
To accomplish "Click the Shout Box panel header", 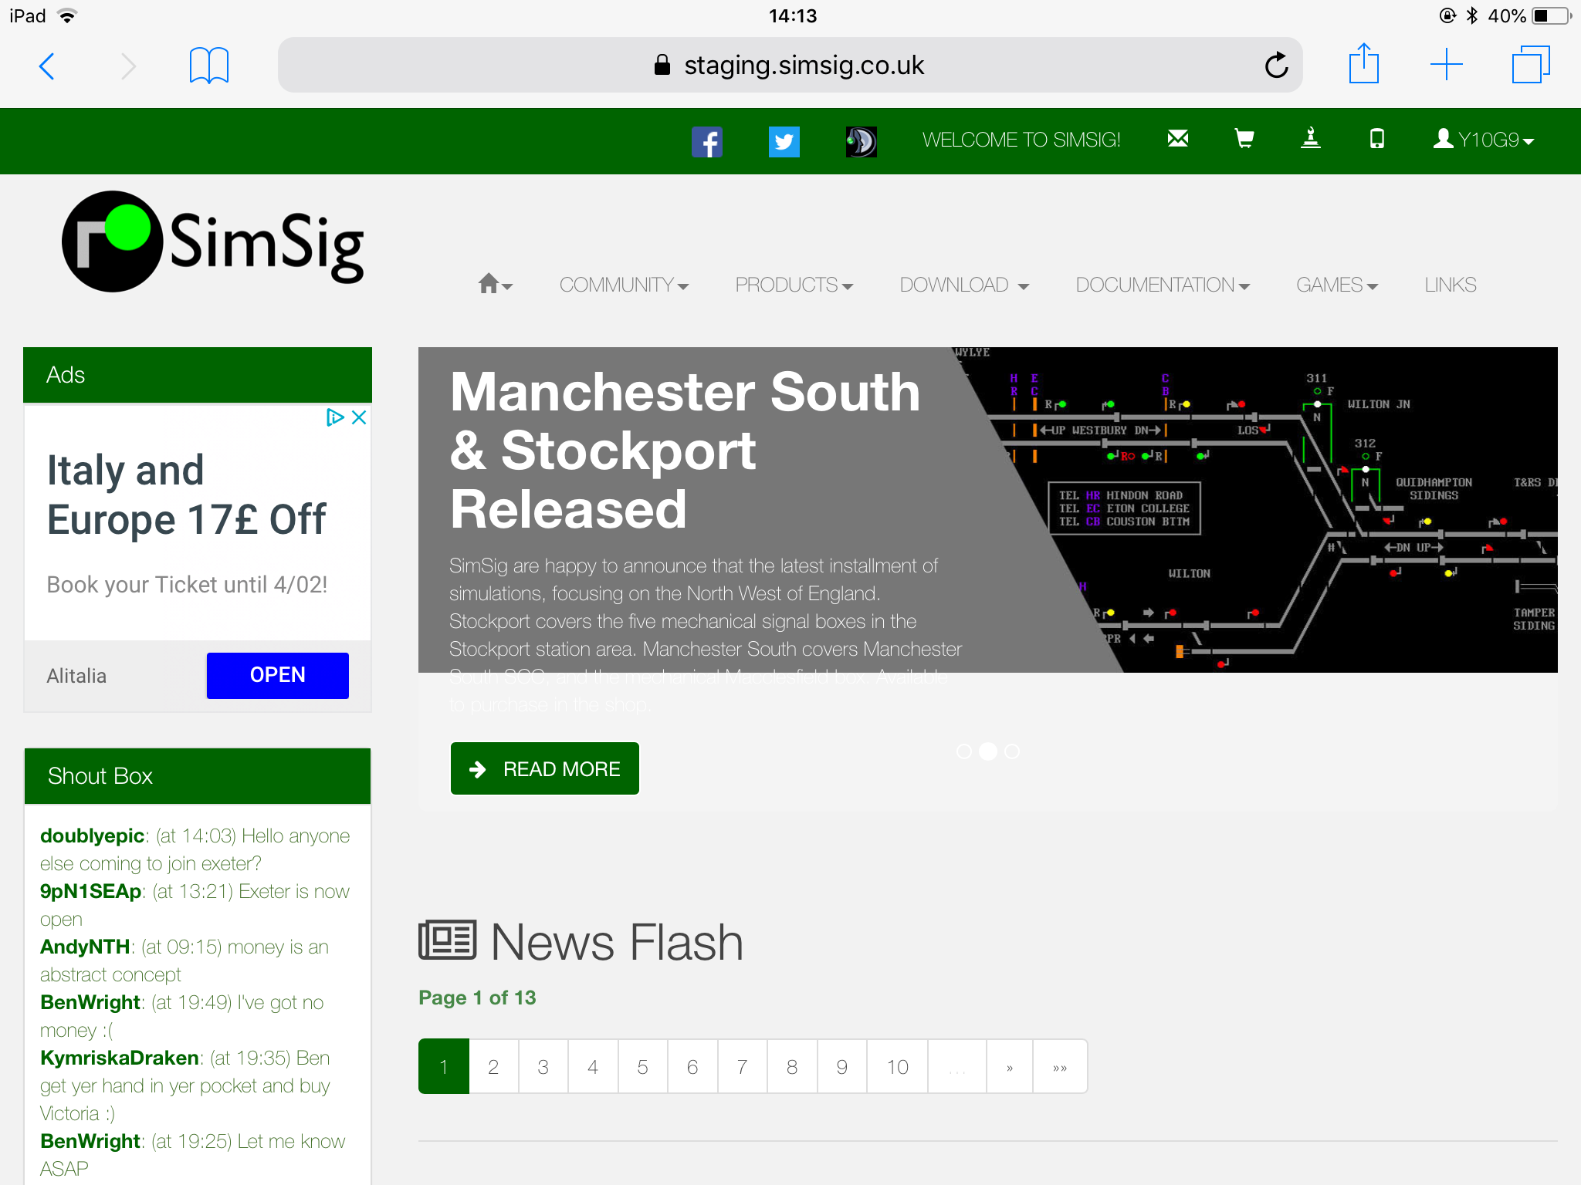I will coord(198,775).
